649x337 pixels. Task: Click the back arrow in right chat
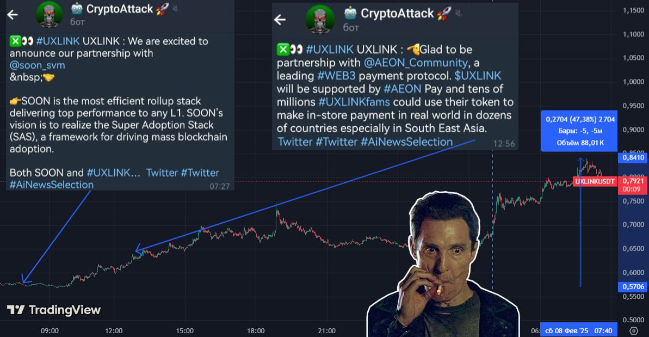point(280,20)
